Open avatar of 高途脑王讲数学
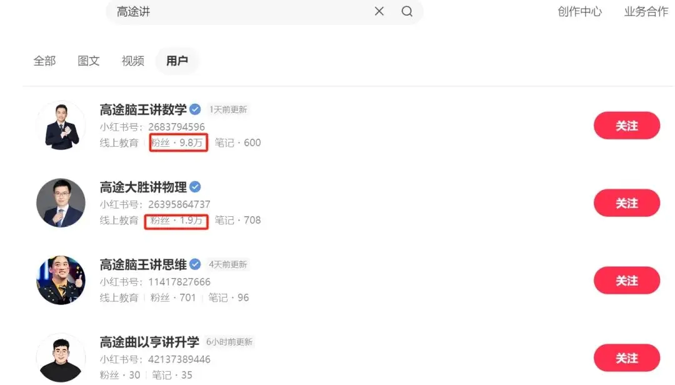This screenshot has width=675, height=385. point(61,126)
